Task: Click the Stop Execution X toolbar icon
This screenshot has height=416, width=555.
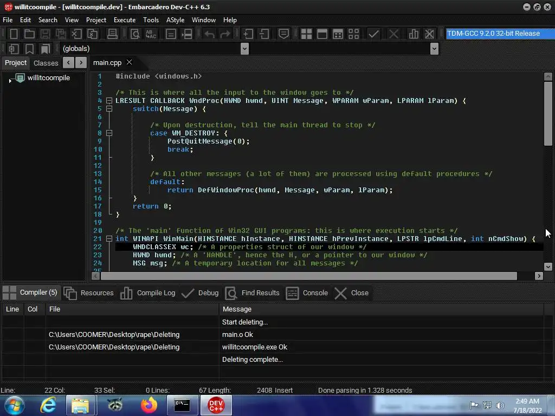Action: pyautogui.click(x=393, y=34)
